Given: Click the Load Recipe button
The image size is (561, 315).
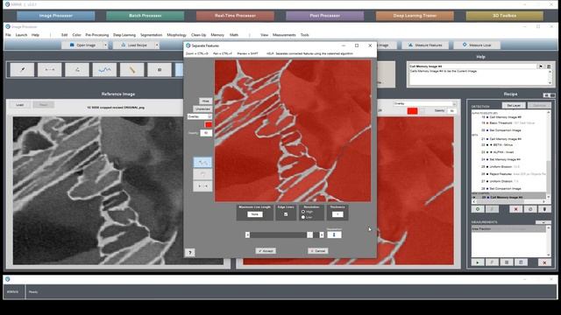Looking at the screenshot, I should pyautogui.click(x=134, y=45).
